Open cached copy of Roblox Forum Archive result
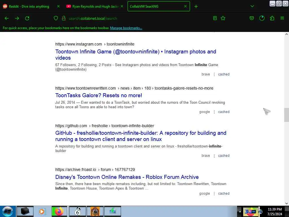 click(x=224, y=193)
